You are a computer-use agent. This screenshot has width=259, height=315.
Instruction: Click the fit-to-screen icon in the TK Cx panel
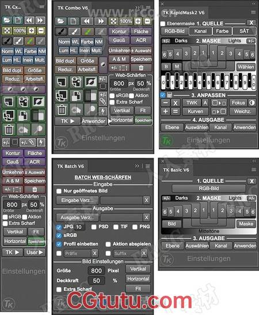click(x=7, y=30)
